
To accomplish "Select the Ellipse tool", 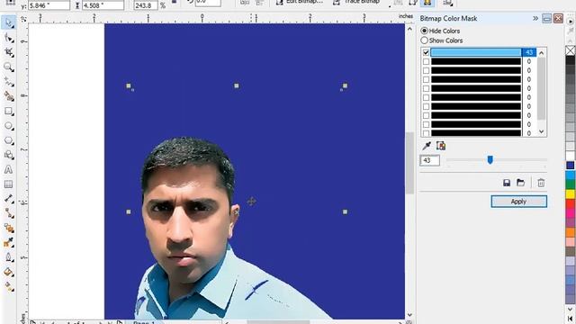I will (8, 126).
